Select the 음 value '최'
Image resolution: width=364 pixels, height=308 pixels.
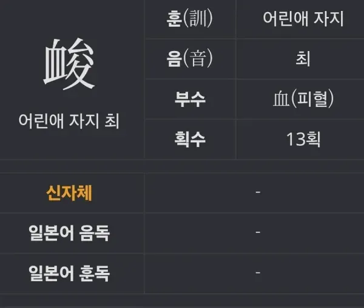[x=303, y=59]
